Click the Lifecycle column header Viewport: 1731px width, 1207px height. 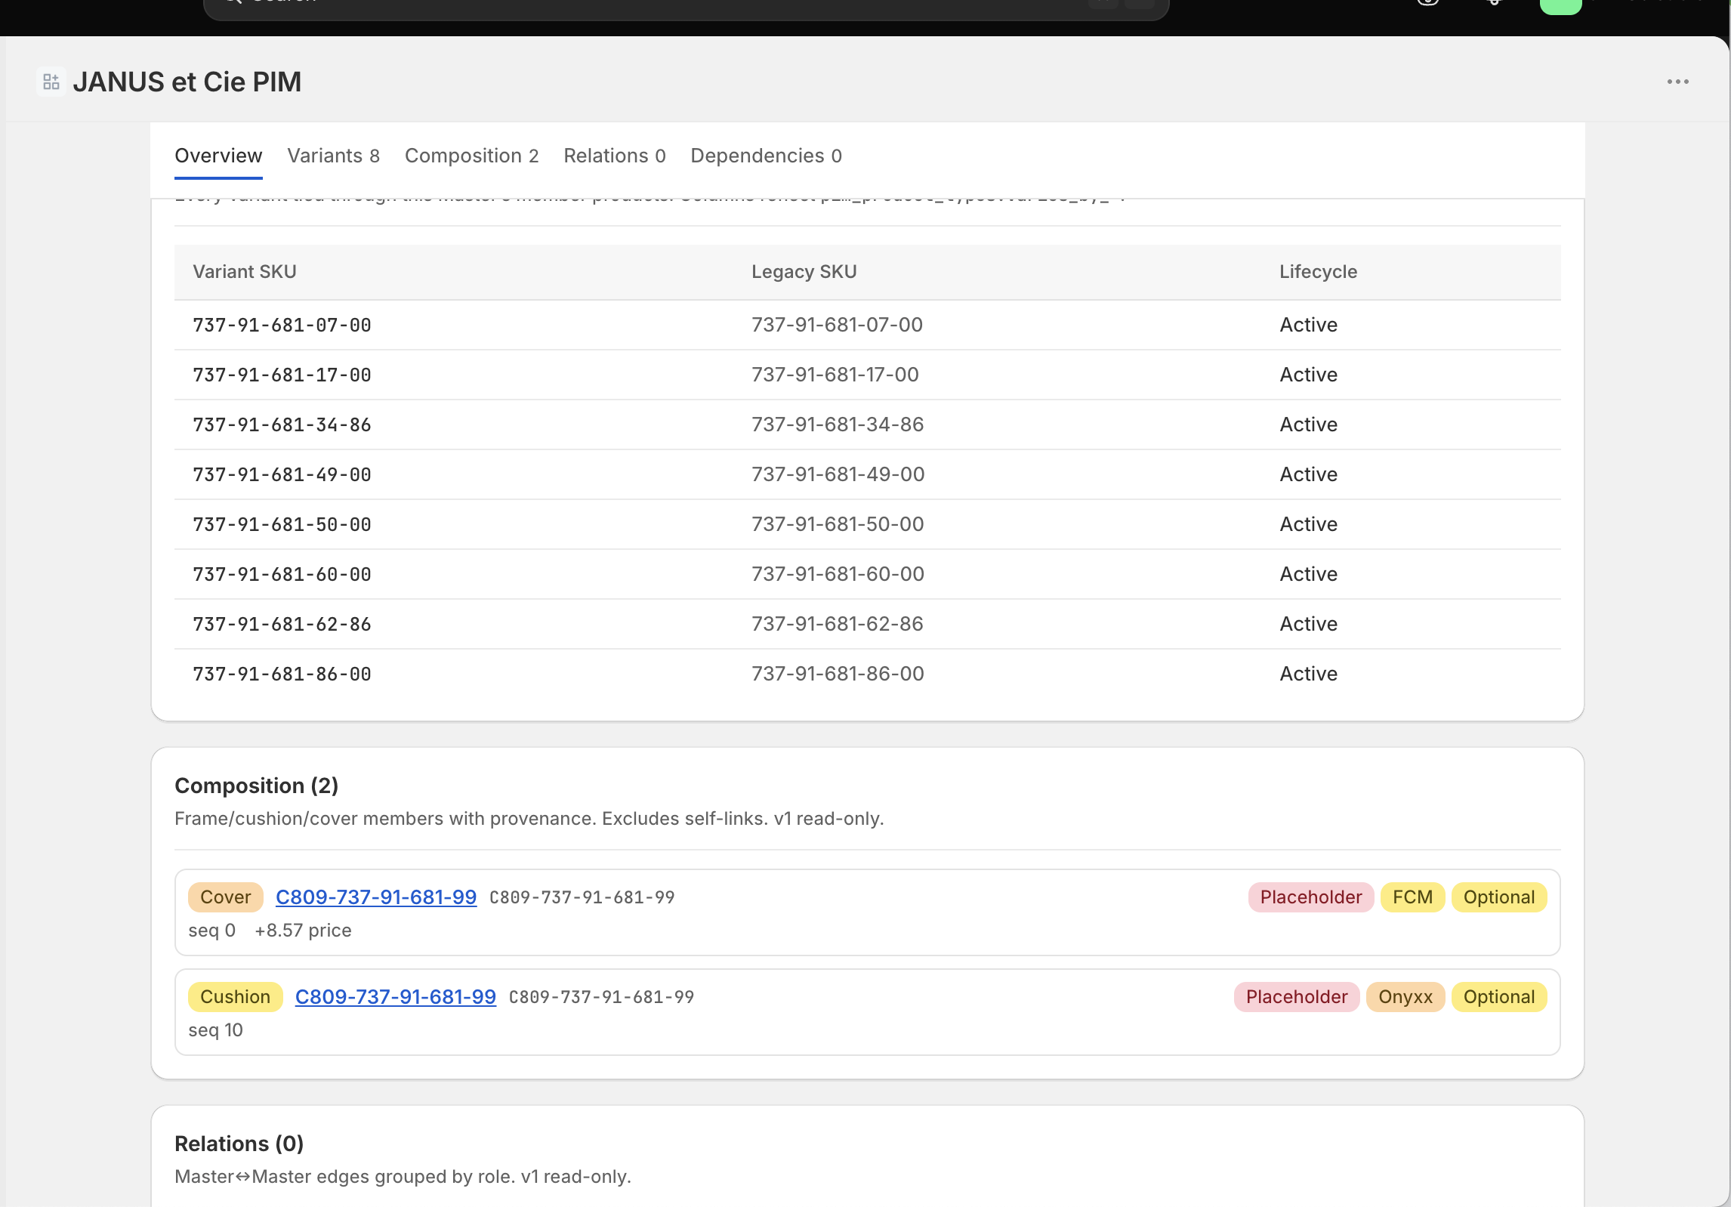(x=1318, y=272)
